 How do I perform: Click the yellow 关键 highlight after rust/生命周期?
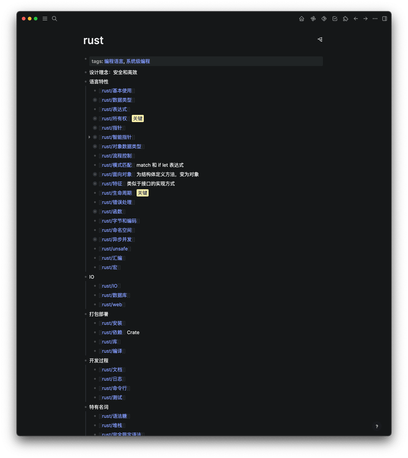click(x=143, y=193)
